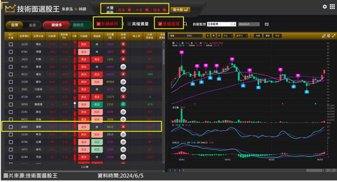Open the 5分 minute interval dropdown
The height and width of the screenshot is (182, 337).
pos(228,36)
